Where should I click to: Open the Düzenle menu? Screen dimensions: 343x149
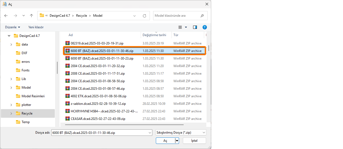pyautogui.click(x=12, y=27)
